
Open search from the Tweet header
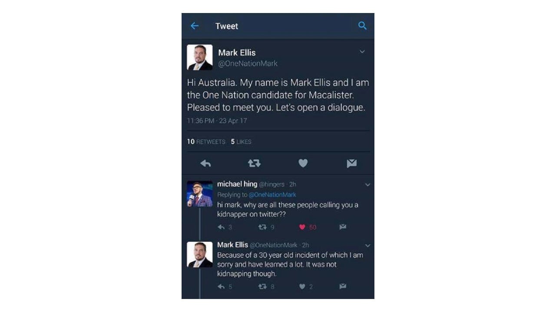point(363,26)
